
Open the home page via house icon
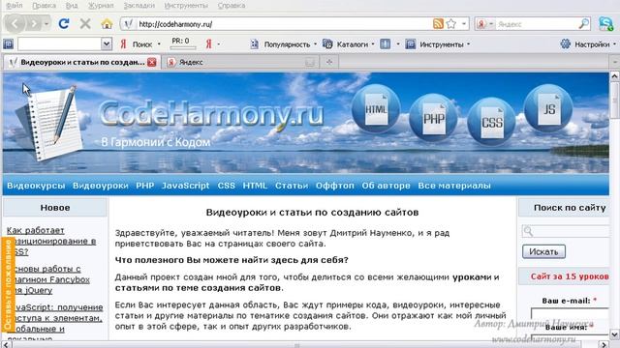point(107,24)
